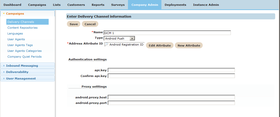Click into the api.key input field
The width and height of the screenshot is (280, 117).
point(171,70)
